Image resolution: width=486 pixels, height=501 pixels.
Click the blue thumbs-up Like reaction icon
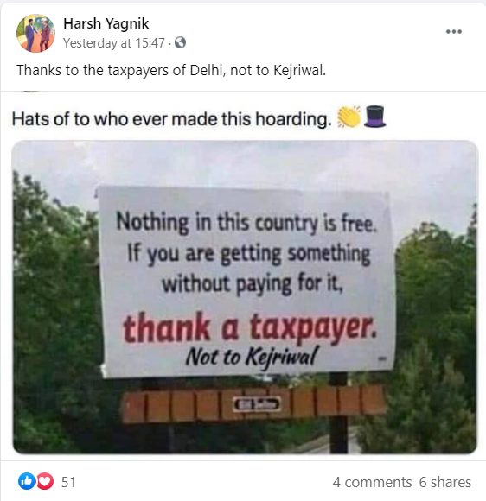coord(27,481)
